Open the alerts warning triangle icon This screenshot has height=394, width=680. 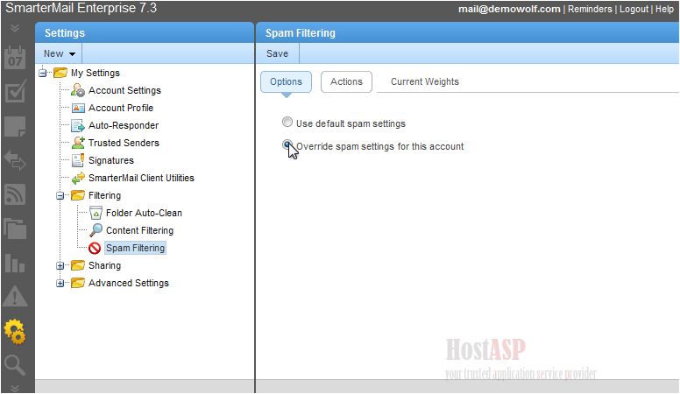coord(15,297)
